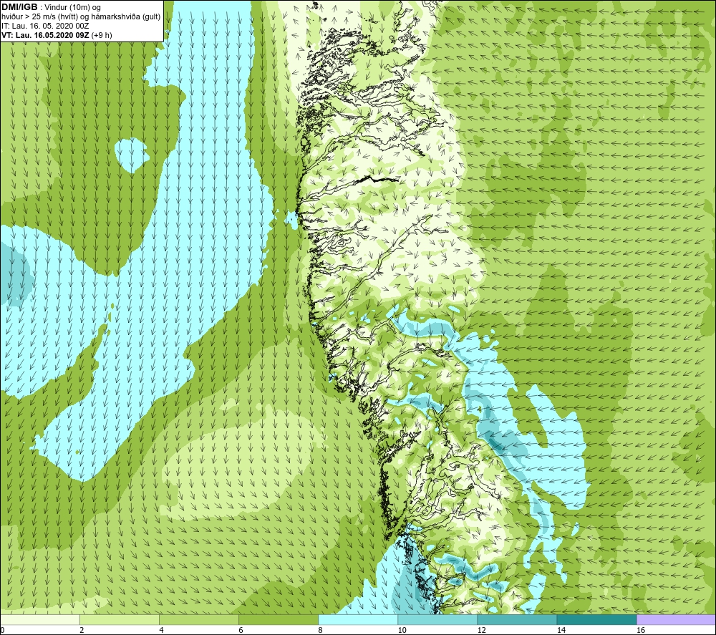Image resolution: width=716 pixels, height=635 pixels.
Task: Click the purple swatch above 16 m/s
Action: click(x=677, y=619)
